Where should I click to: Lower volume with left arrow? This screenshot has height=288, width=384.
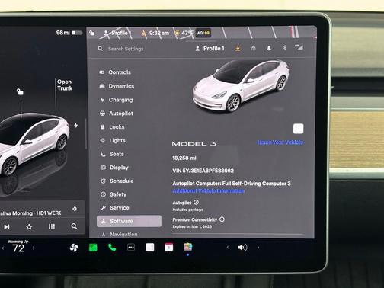[228, 248]
